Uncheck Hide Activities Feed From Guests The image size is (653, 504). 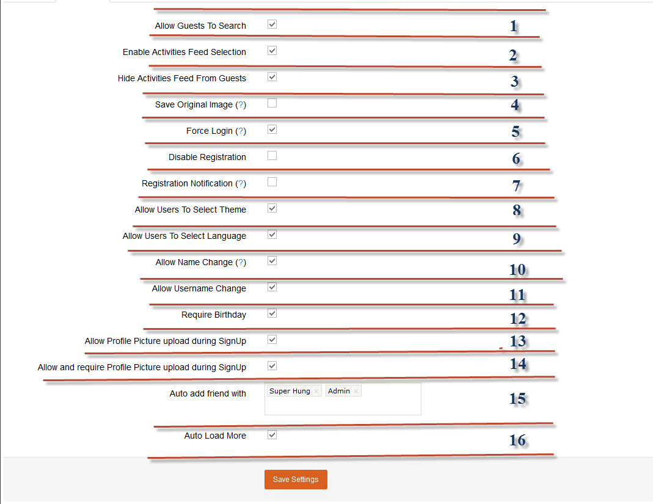272,77
